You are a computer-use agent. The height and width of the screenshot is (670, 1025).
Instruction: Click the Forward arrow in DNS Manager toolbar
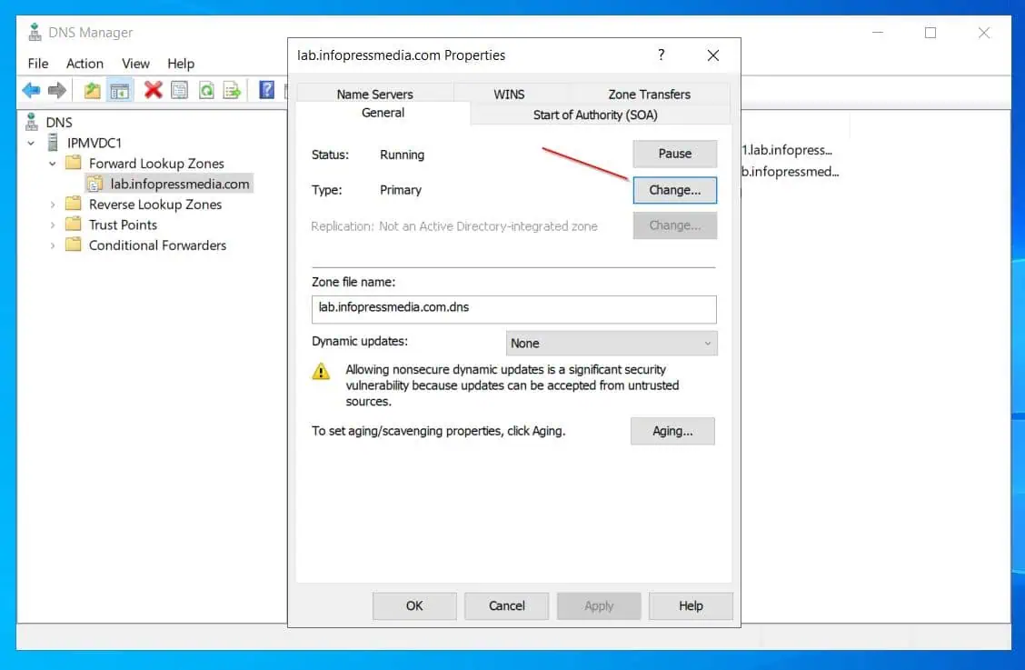pos(57,90)
